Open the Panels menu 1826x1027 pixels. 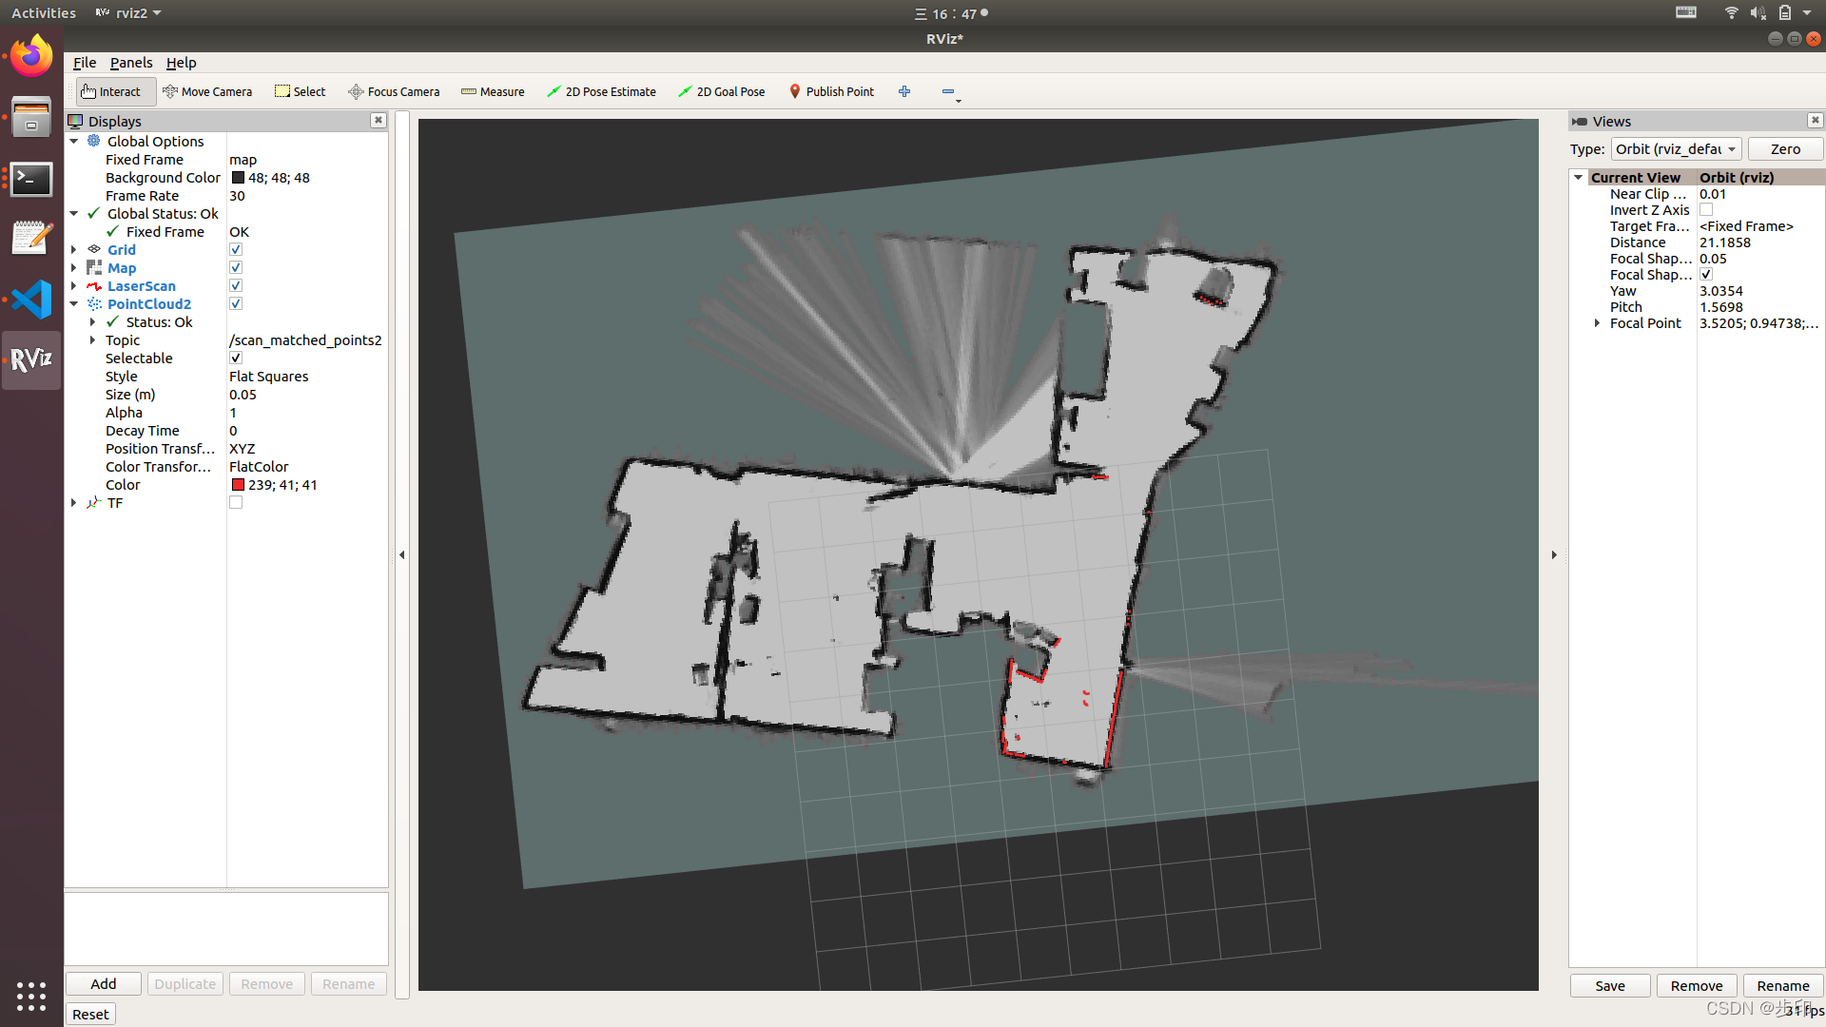(x=129, y=62)
